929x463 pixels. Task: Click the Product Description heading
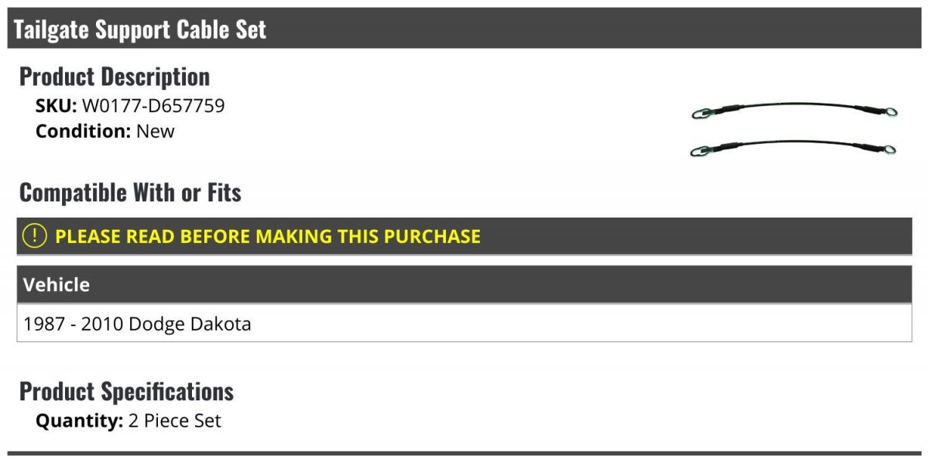coord(115,77)
